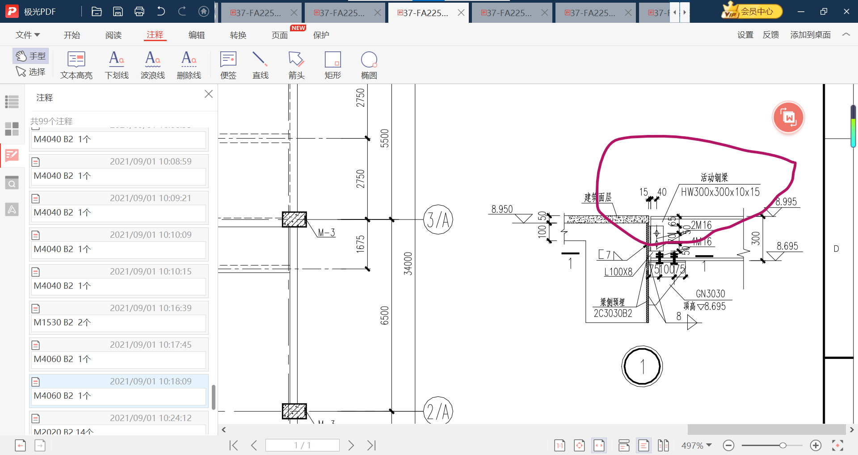858x455 pixels.
Task: Go to the last page button
Action: click(x=371, y=445)
